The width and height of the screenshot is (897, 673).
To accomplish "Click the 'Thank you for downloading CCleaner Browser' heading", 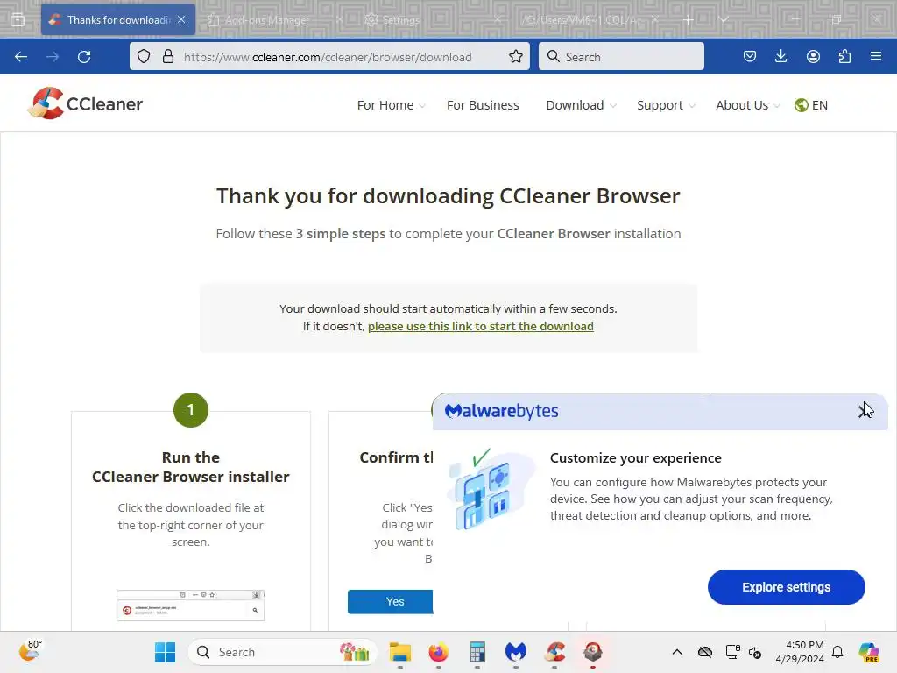I will tap(448, 195).
